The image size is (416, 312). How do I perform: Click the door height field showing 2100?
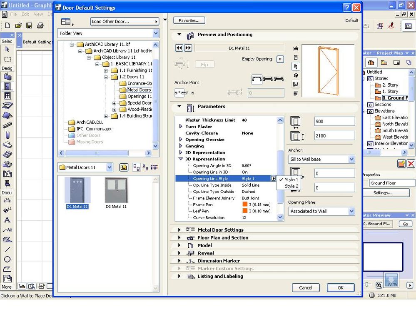click(334, 135)
